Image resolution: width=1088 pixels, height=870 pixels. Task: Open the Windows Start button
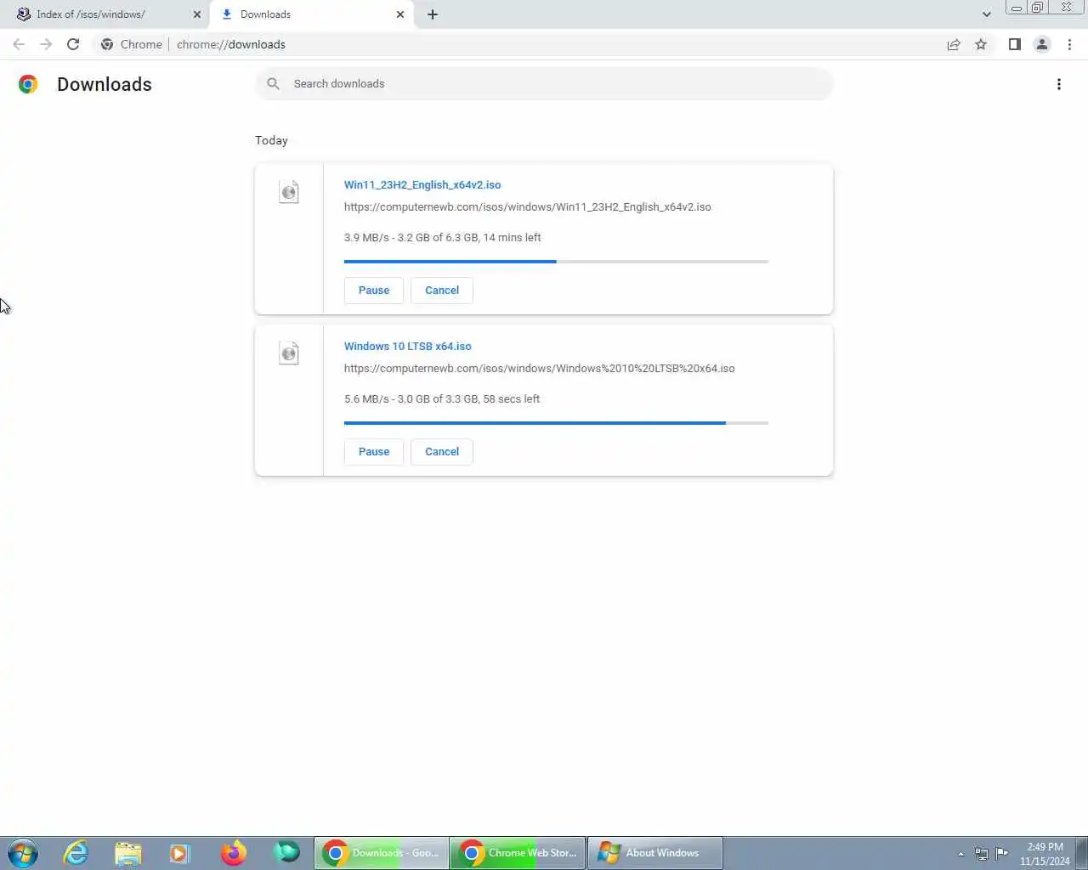[x=22, y=853]
